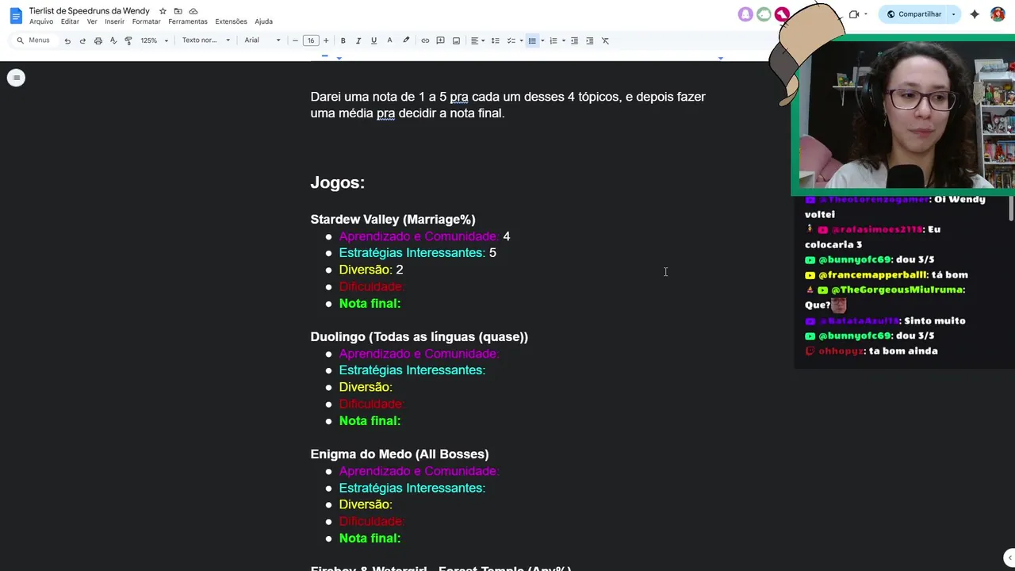Open the text color picker
The image size is (1015, 571).
(389, 40)
